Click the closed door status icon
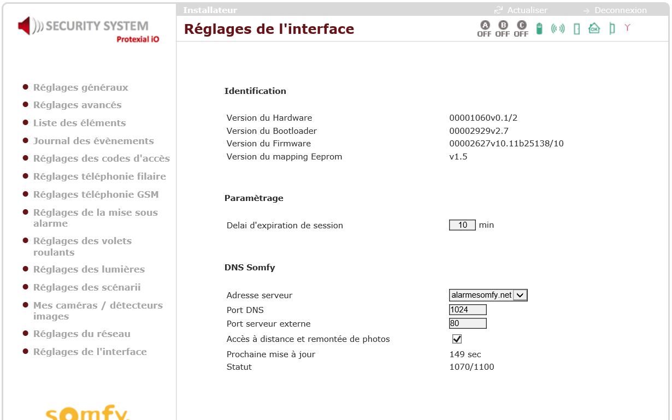This screenshot has width=672, height=420. [576, 29]
